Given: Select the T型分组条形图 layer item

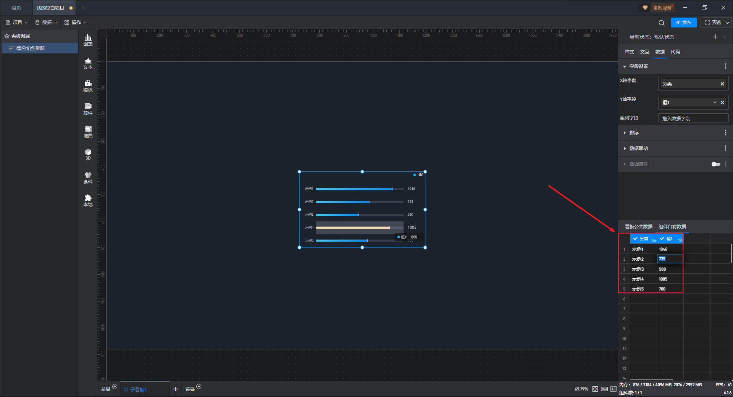Looking at the screenshot, I should 40,48.
